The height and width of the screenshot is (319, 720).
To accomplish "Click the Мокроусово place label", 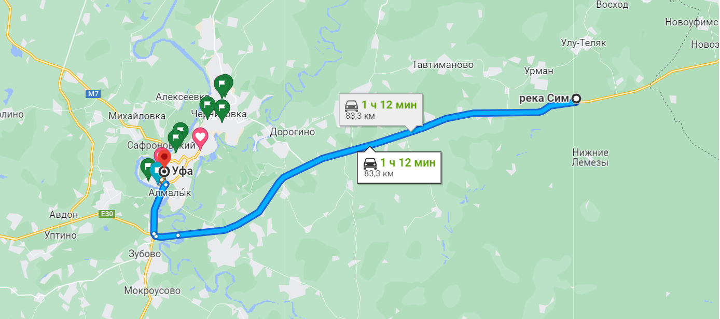I will point(153,290).
